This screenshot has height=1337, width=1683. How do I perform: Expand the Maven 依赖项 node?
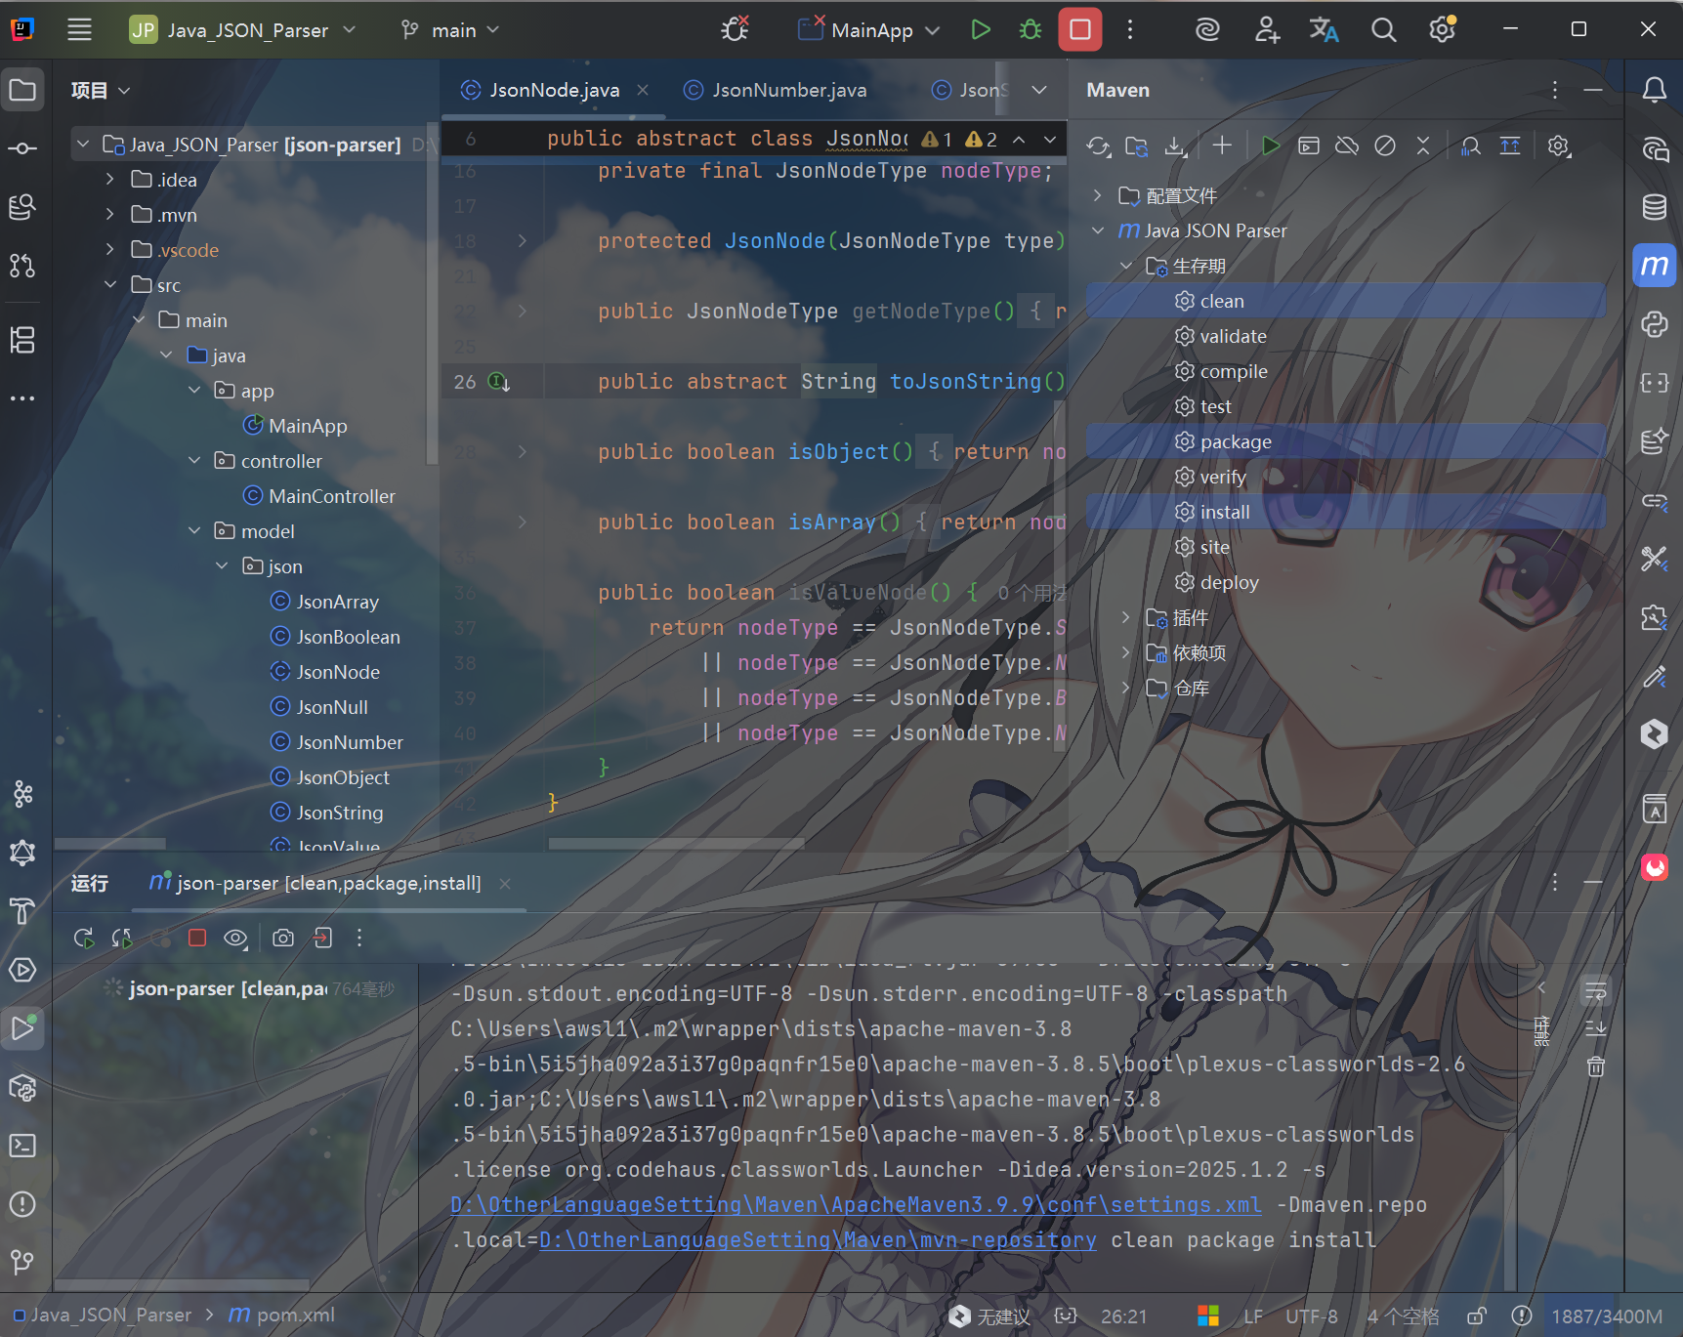[1126, 652]
